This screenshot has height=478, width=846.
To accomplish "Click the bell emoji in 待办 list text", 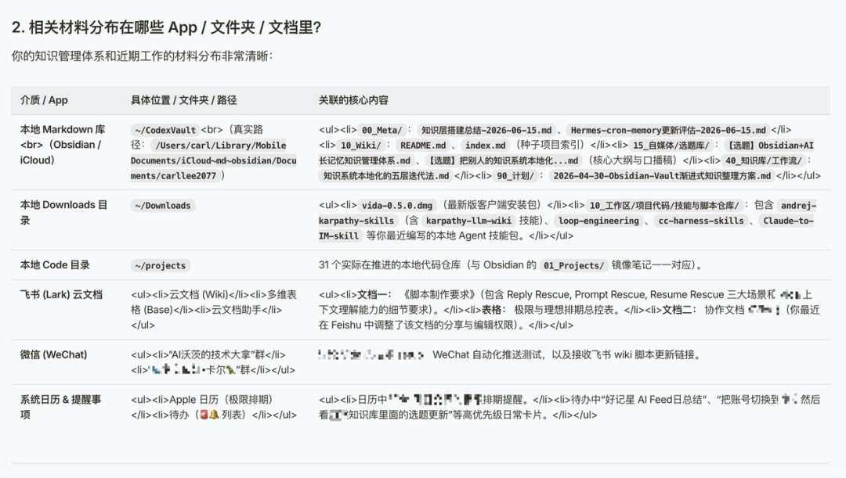I will (214, 415).
